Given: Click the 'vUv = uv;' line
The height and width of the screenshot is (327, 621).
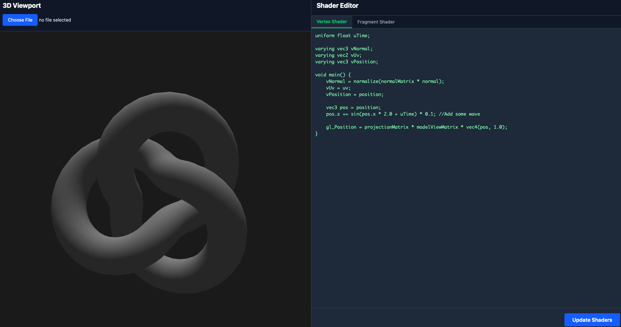Looking at the screenshot, I should coord(338,88).
